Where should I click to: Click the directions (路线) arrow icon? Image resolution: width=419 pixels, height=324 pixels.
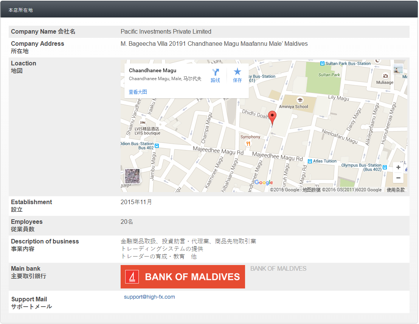[x=215, y=72]
